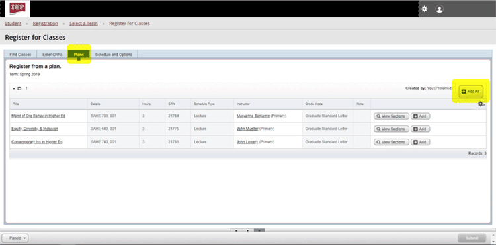This screenshot has width=496, height=245.
Task: Switch to the Enter CRNs tab
Action: click(x=52, y=55)
